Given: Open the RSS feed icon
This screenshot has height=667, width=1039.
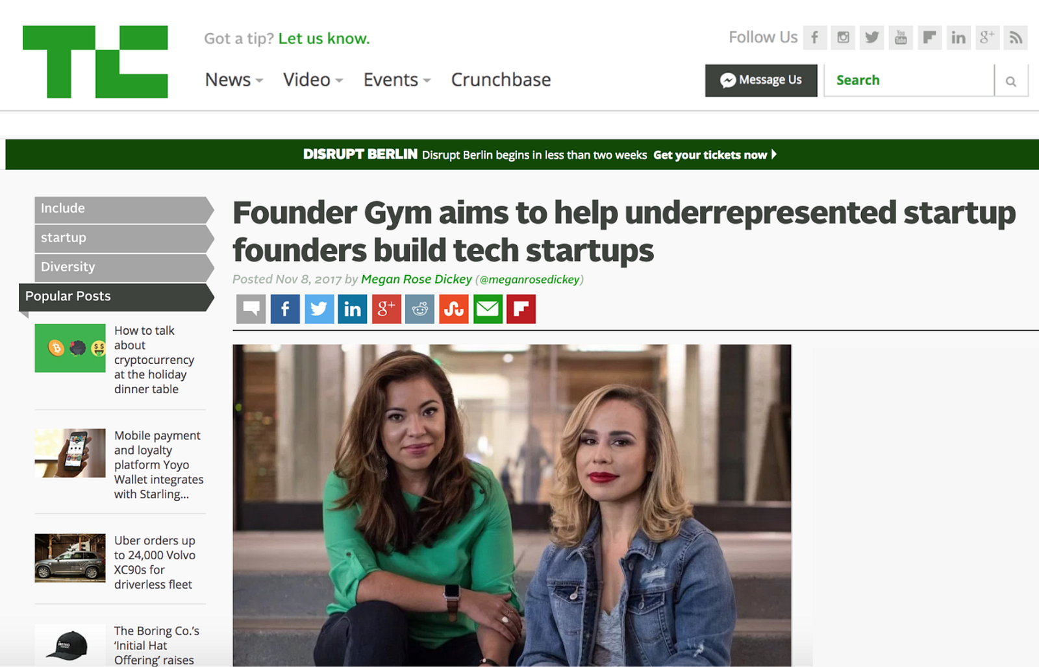Looking at the screenshot, I should click(x=1016, y=38).
